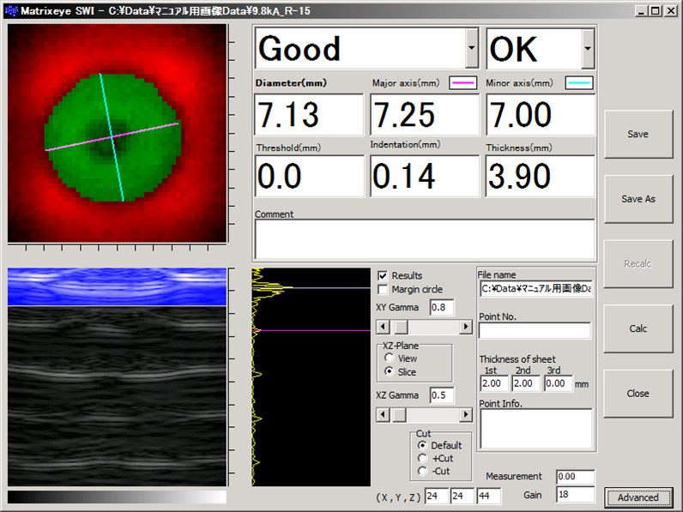Select the XZ-Plane View radio button
The image size is (683, 512).
390,358
